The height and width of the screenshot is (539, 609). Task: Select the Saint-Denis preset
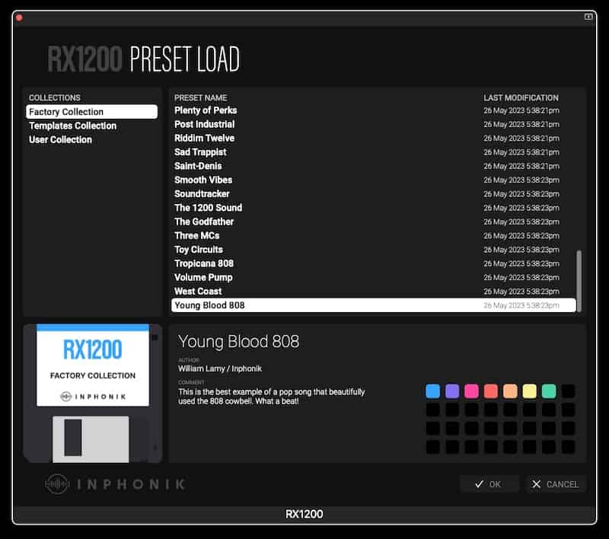point(374,166)
